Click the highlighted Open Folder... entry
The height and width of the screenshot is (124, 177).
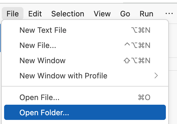tap(44, 113)
